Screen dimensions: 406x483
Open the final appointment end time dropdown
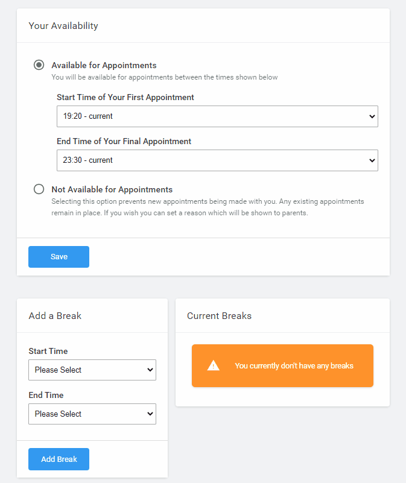click(x=217, y=160)
